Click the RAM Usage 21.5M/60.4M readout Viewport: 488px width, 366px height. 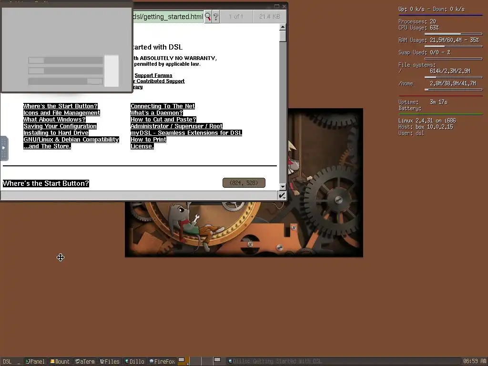click(x=438, y=40)
